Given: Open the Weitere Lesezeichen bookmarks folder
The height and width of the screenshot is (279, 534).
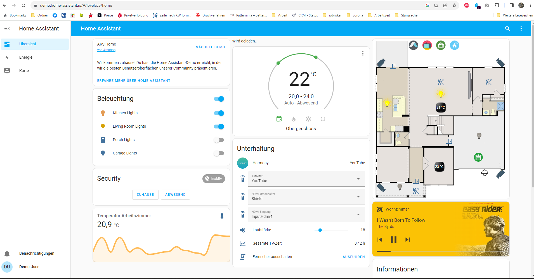Looking at the screenshot, I should pyautogui.click(x=515, y=15).
